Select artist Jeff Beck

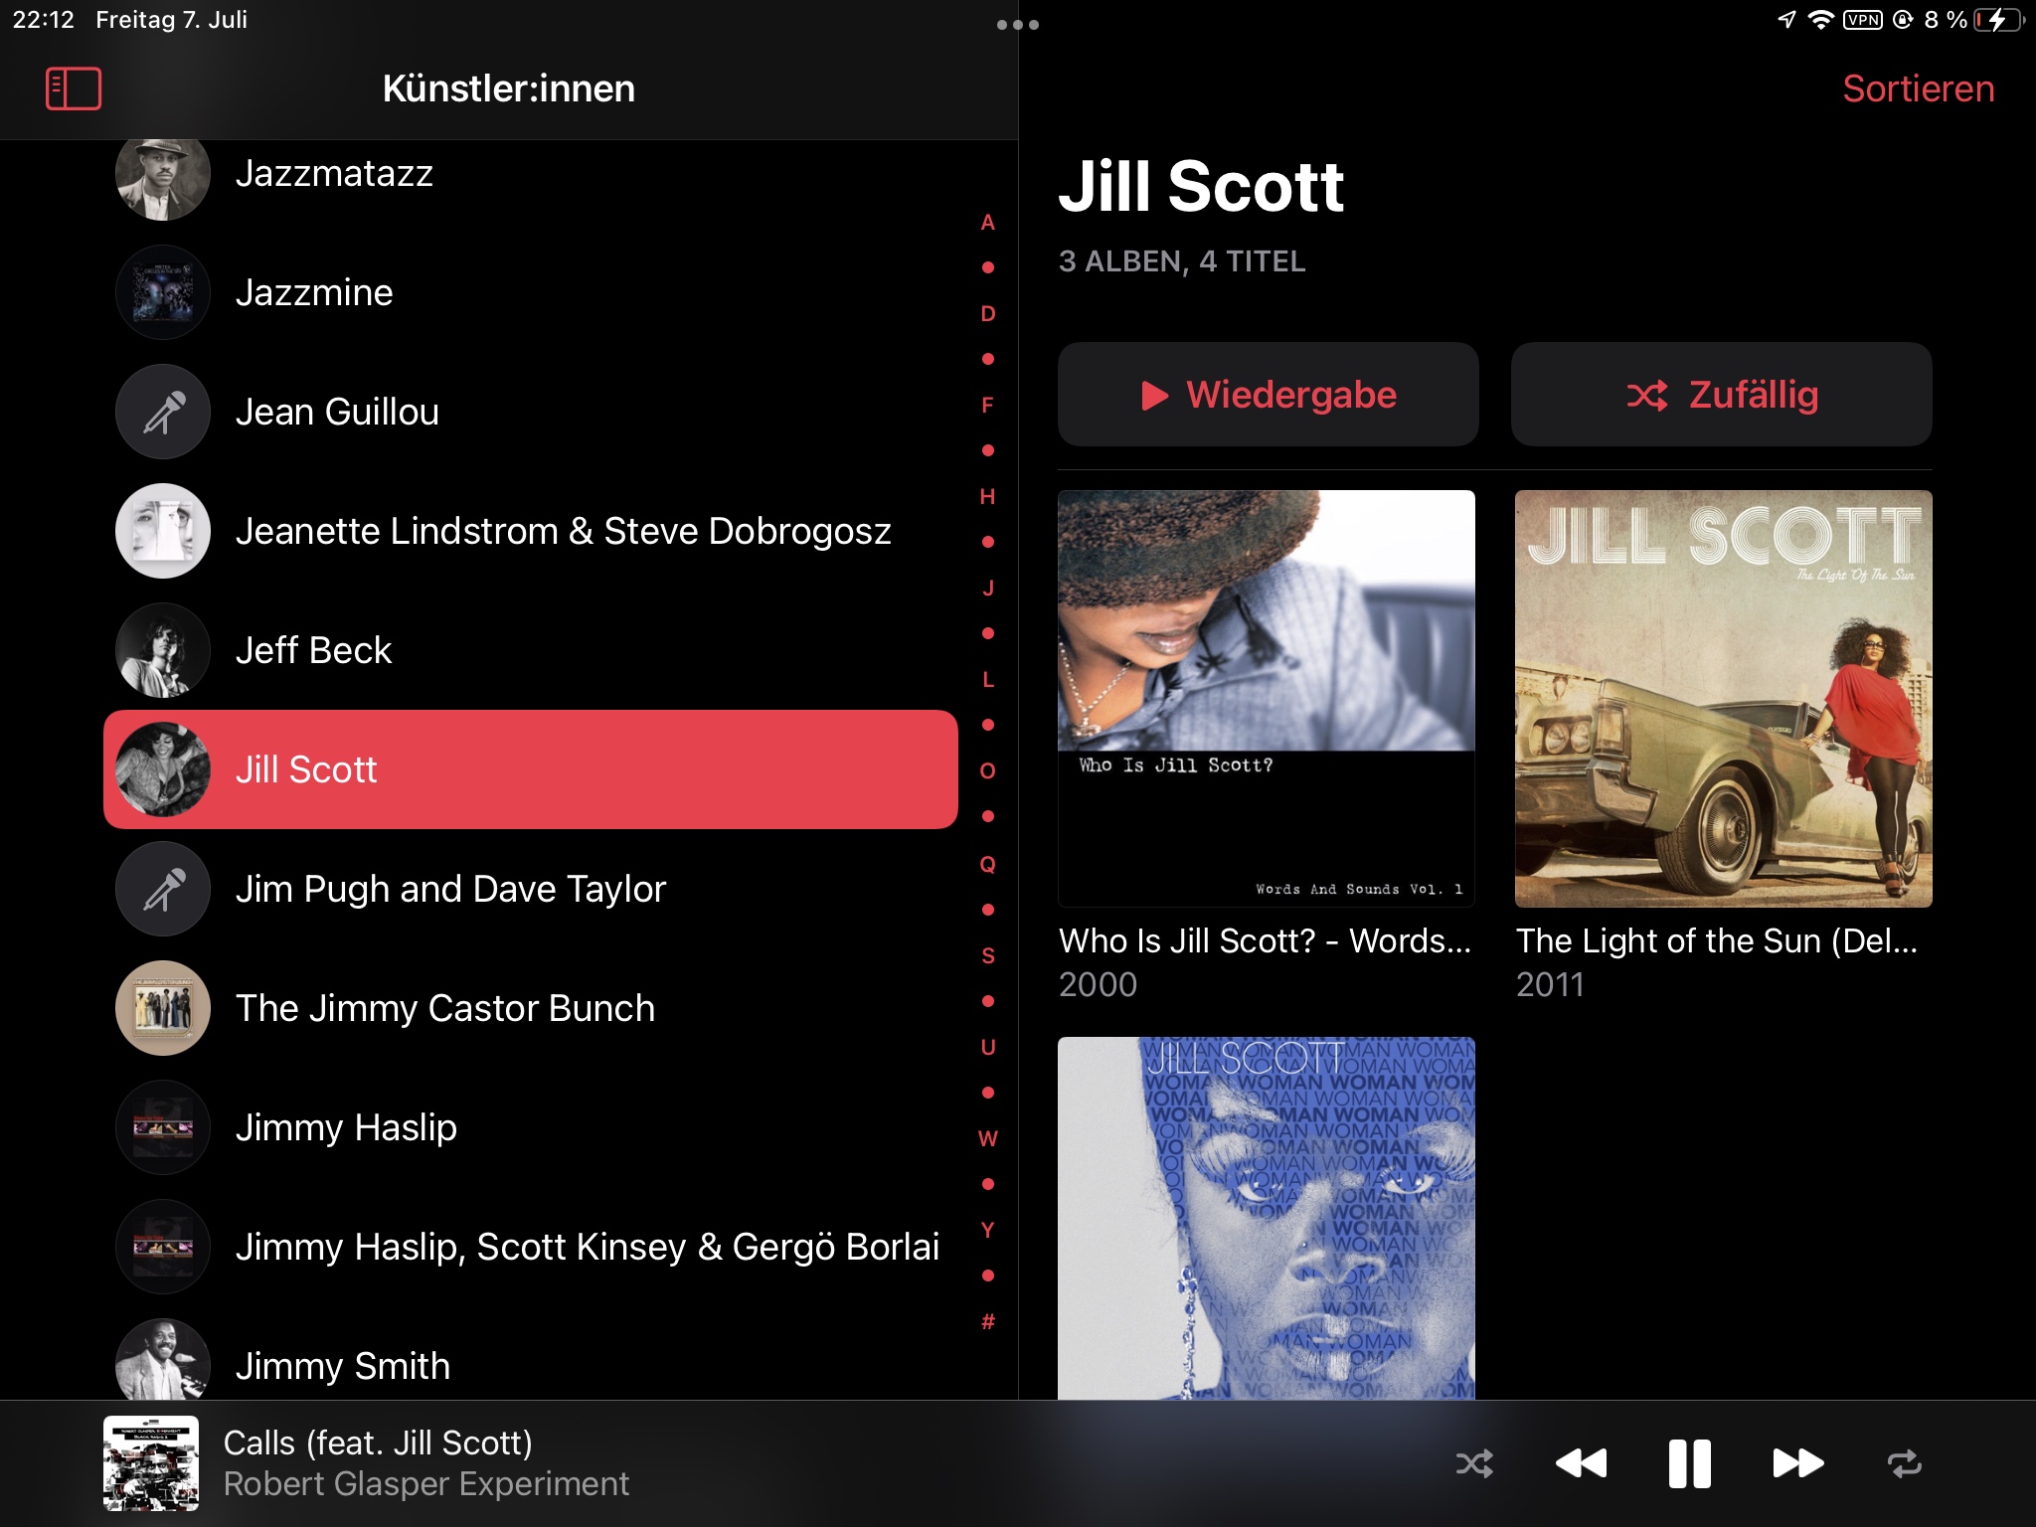click(531, 650)
